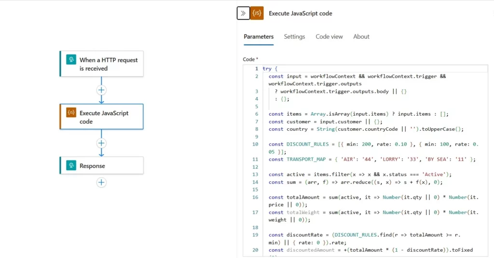Image resolution: width=494 pixels, height=258 pixels.
Task: Select the Execute JavaScript code node
Action: coord(101,117)
